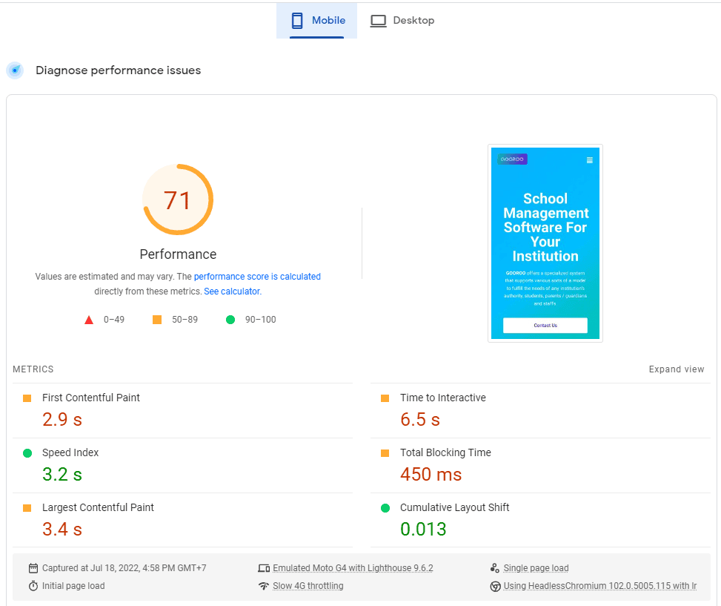Click the device icon by Emulated Moto G4
Screen dimensions: 721x606
tap(264, 568)
